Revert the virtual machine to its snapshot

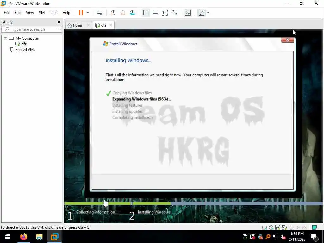click(123, 13)
